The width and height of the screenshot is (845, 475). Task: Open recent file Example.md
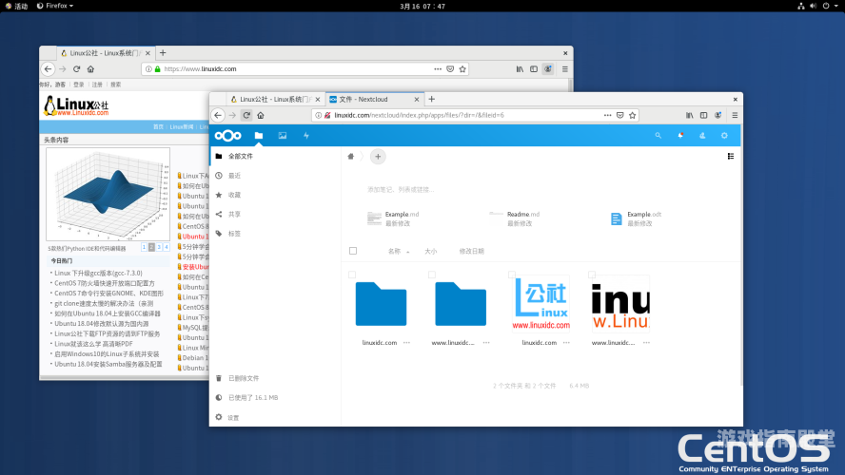click(x=393, y=218)
